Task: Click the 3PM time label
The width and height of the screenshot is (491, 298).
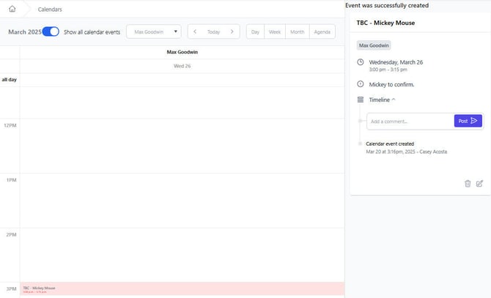Action: 11,288
